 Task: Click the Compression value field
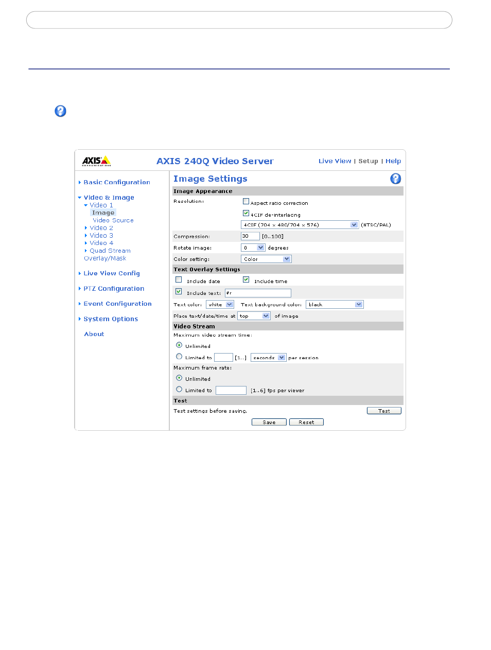(x=250, y=236)
